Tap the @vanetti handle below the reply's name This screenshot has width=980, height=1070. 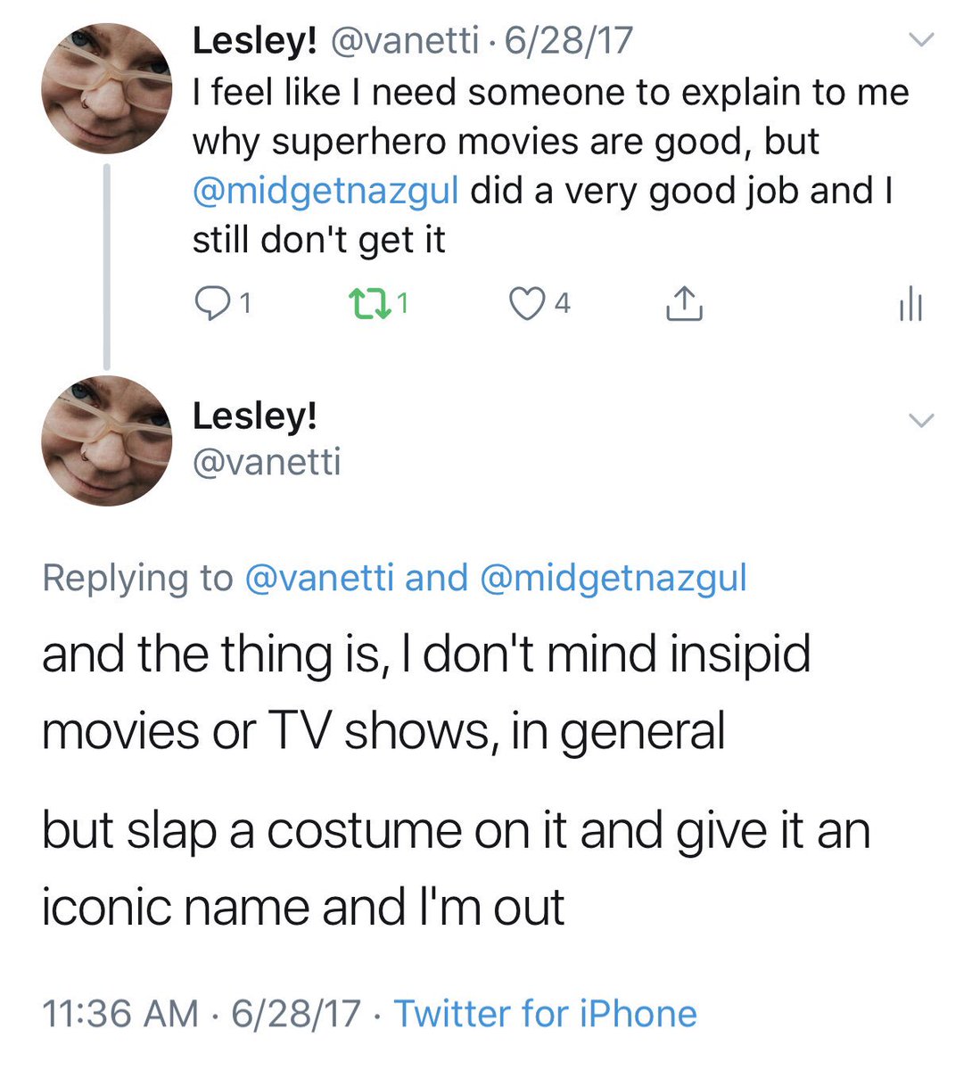point(267,462)
